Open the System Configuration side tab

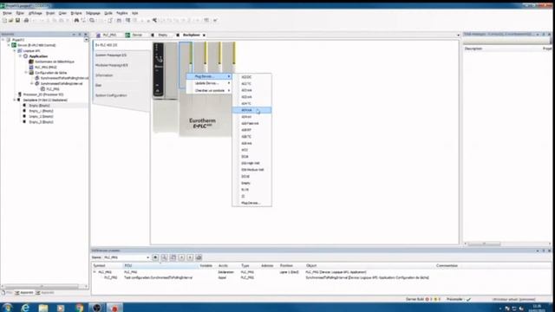pyautogui.click(x=111, y=95)
